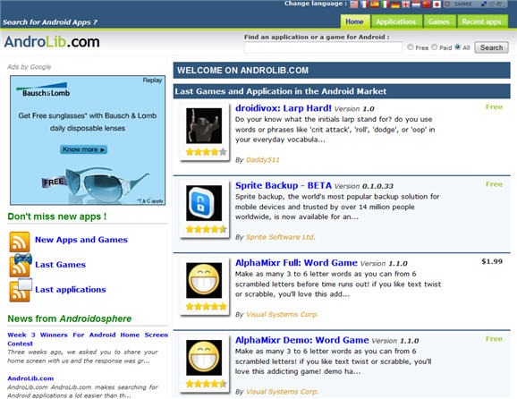
Task: Open the Sprite Backup padlock app icon
Action: 204,203
